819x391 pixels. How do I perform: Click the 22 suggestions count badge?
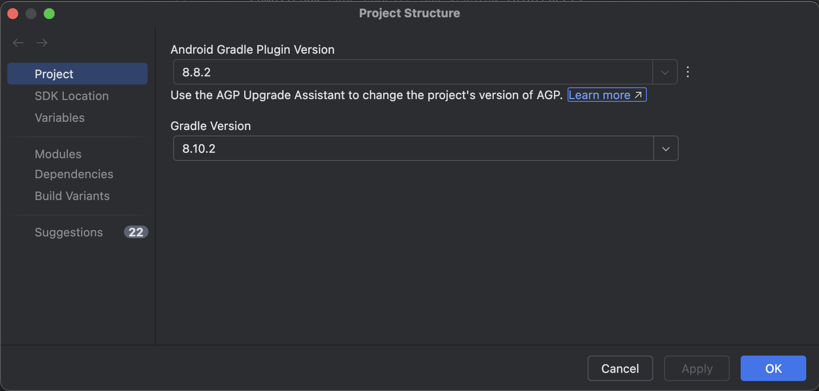[136, 232]
